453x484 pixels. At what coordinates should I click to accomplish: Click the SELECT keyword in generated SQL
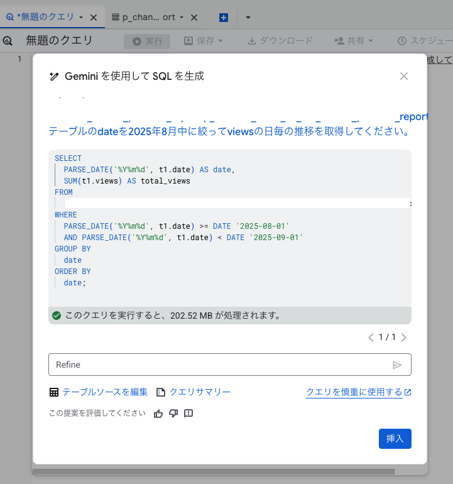click(x=68, y=158)
